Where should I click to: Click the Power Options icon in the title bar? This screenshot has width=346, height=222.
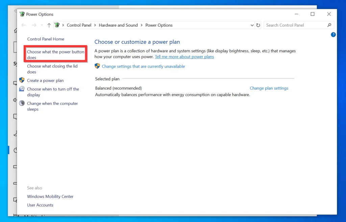point(22,14)
